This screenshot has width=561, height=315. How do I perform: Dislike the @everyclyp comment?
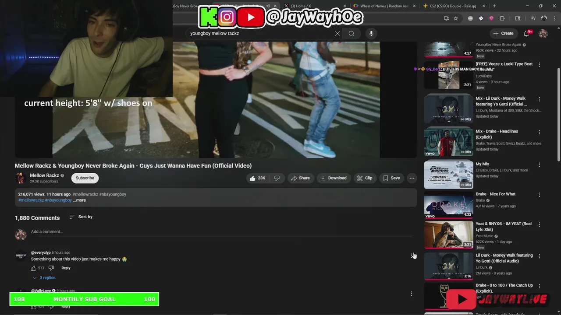tap(51, 268)
